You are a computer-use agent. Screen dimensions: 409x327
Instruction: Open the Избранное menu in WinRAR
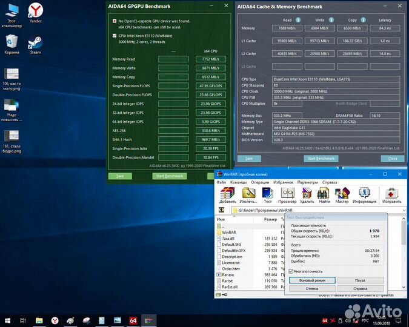click(x=283, y=182)
